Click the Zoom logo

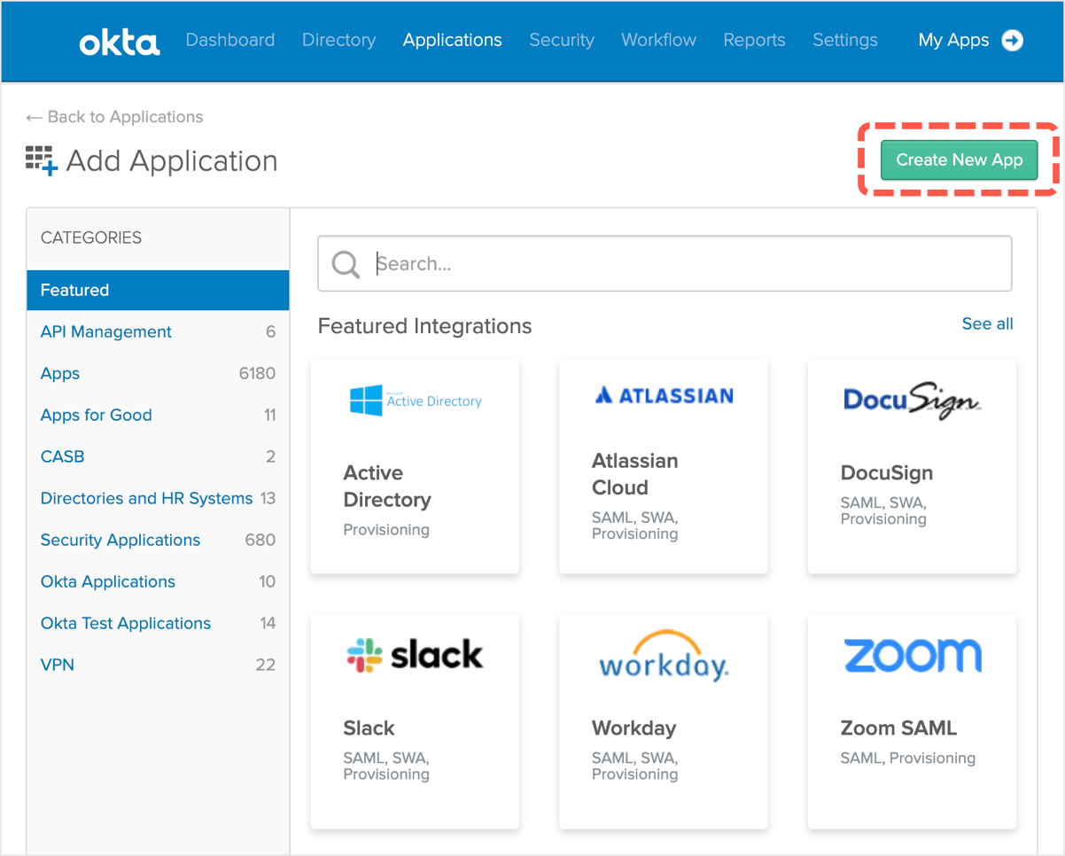click(x=913, y=655)
